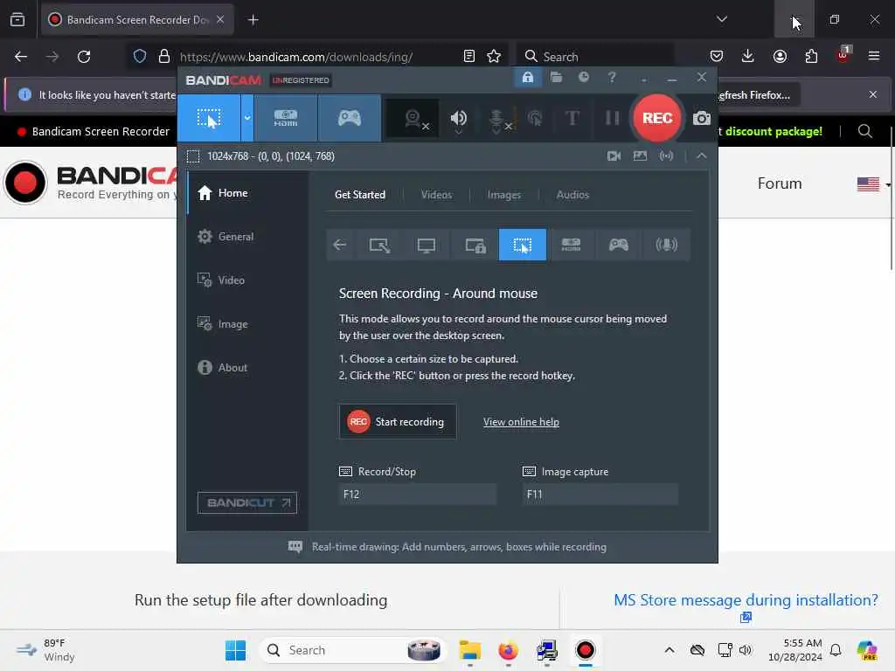Click the pause recording icon
The width and height of the screenshot is (895, 671).
pyautogui.click(x=613, y=118)
